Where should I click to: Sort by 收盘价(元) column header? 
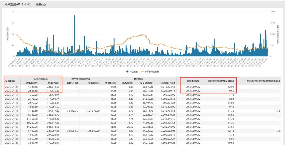[111, 83]
